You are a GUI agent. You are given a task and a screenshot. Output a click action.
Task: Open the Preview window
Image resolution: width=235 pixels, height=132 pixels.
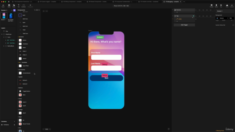click(211, 6)
